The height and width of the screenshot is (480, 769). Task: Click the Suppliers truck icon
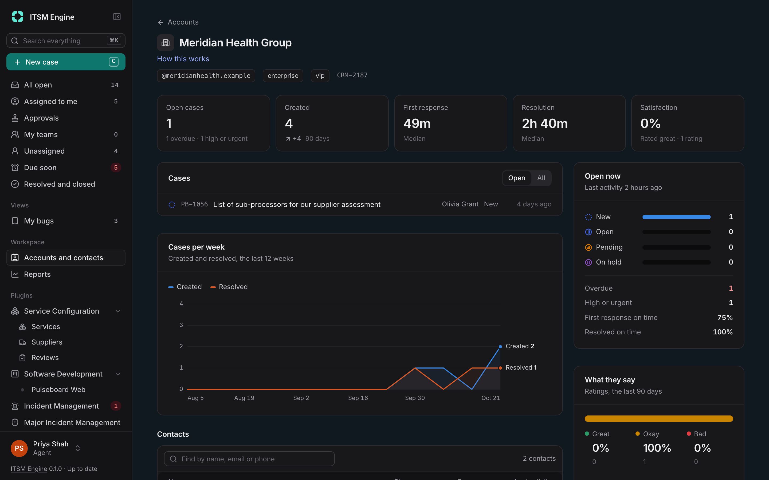[x=22, y=342]
